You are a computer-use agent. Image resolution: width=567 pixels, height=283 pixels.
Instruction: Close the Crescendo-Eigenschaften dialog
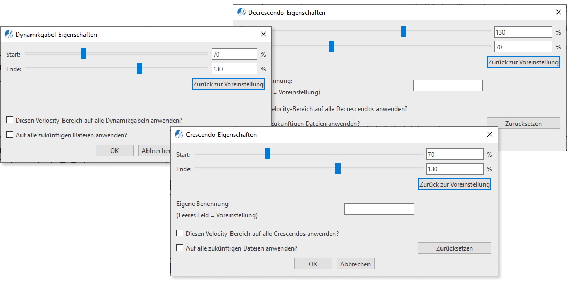point(490,135)
